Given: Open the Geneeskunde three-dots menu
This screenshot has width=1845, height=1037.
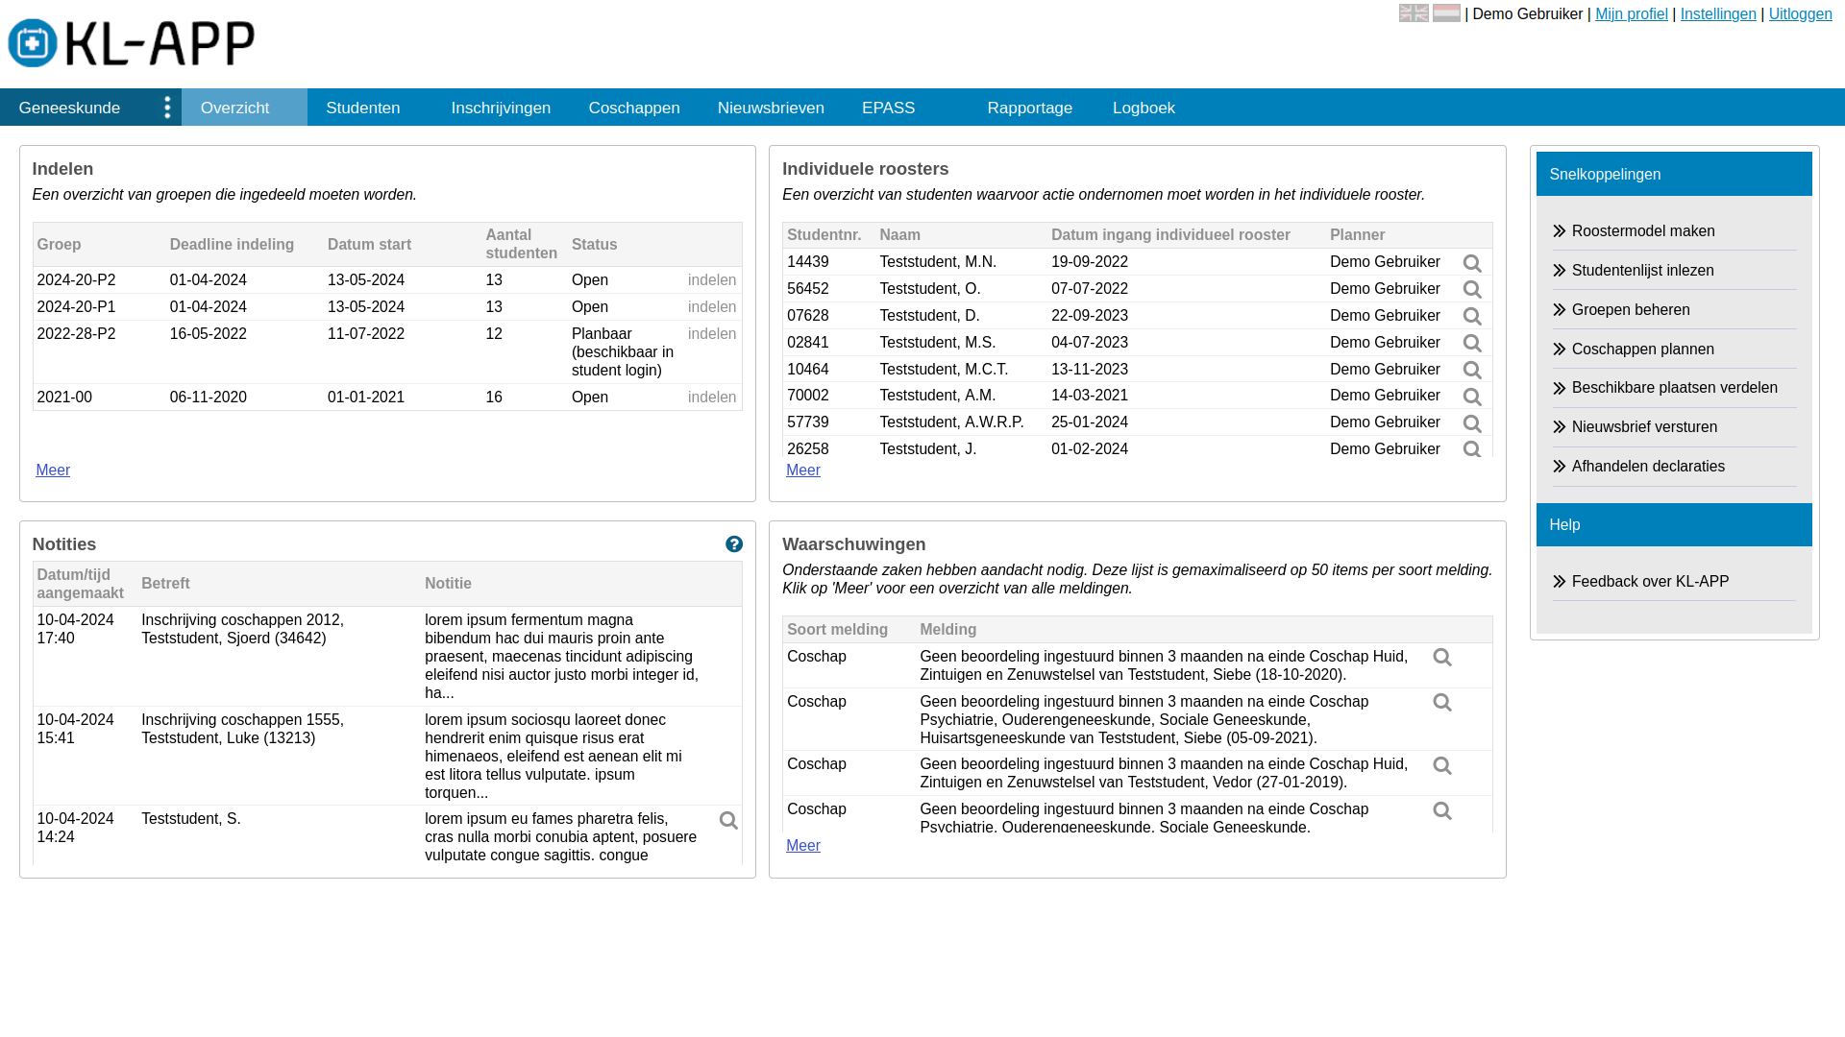Looking at the screenshot, I should 167,108.
